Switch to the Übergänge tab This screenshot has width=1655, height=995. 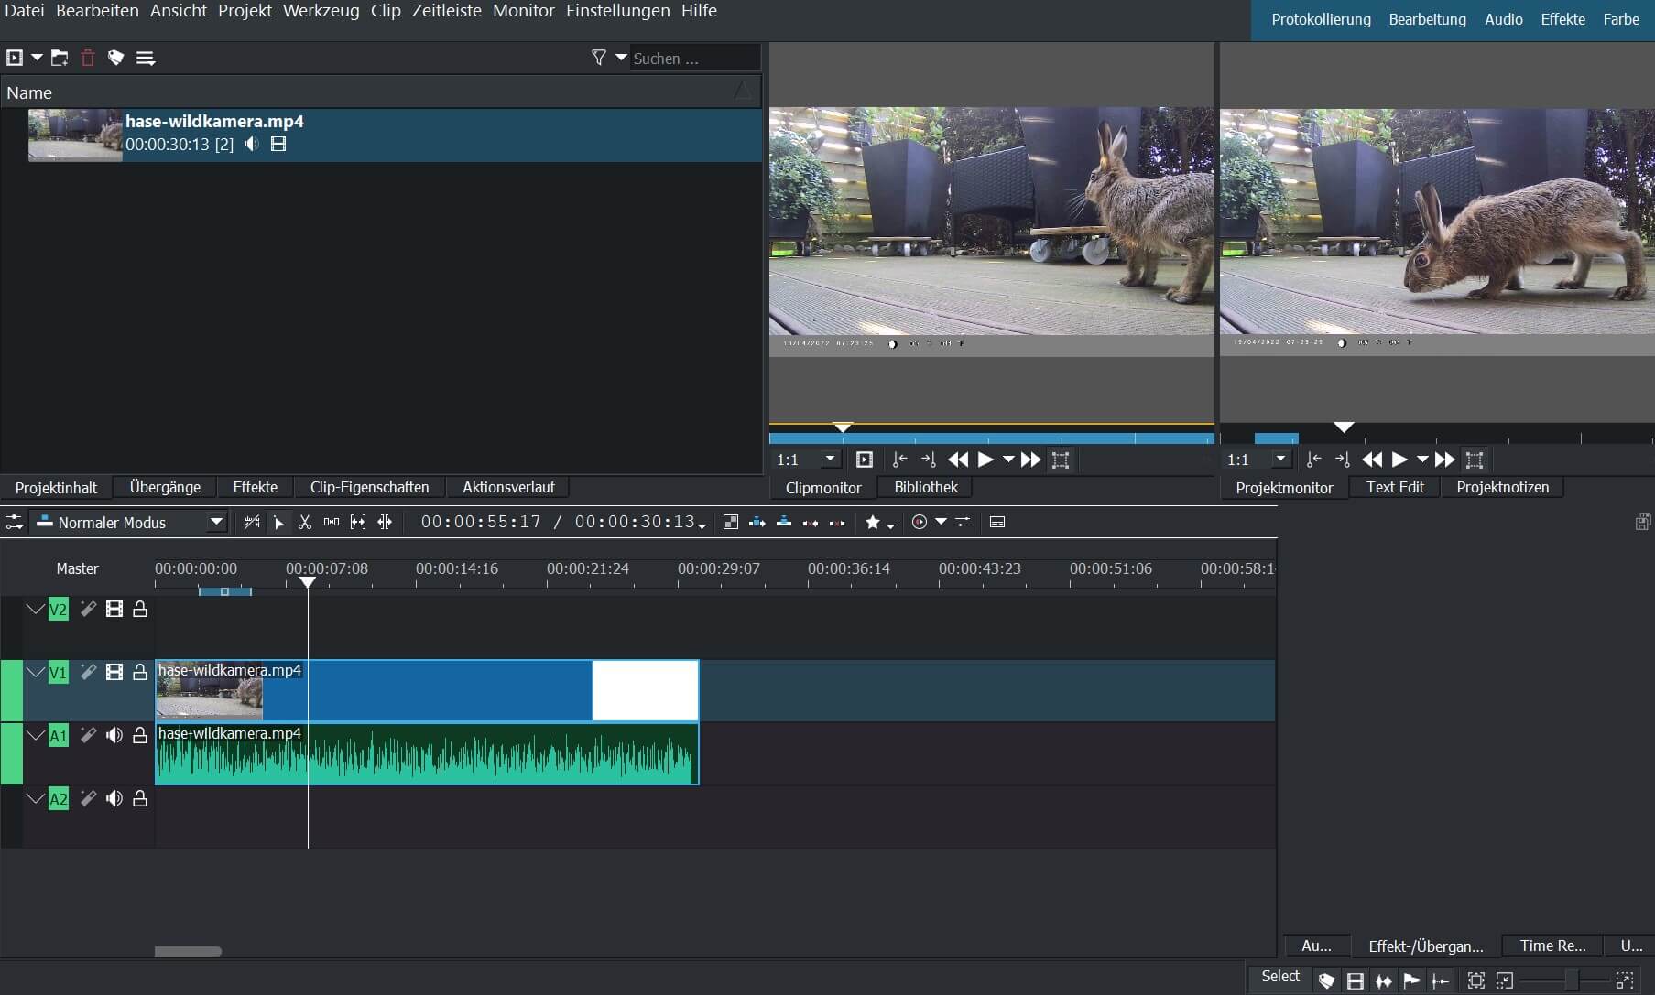pyautogui.click(x=165, y=487)
